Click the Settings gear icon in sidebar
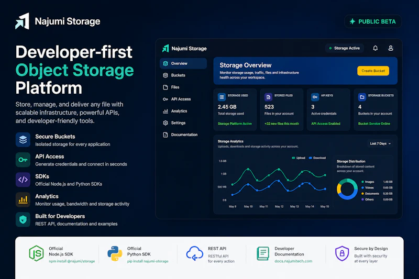 tap(166, 123)
